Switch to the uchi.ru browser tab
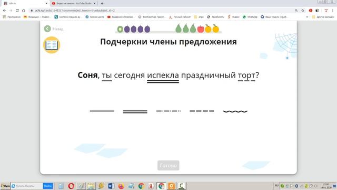This screenshot has height=190, width=337. (x=25, y=4)
